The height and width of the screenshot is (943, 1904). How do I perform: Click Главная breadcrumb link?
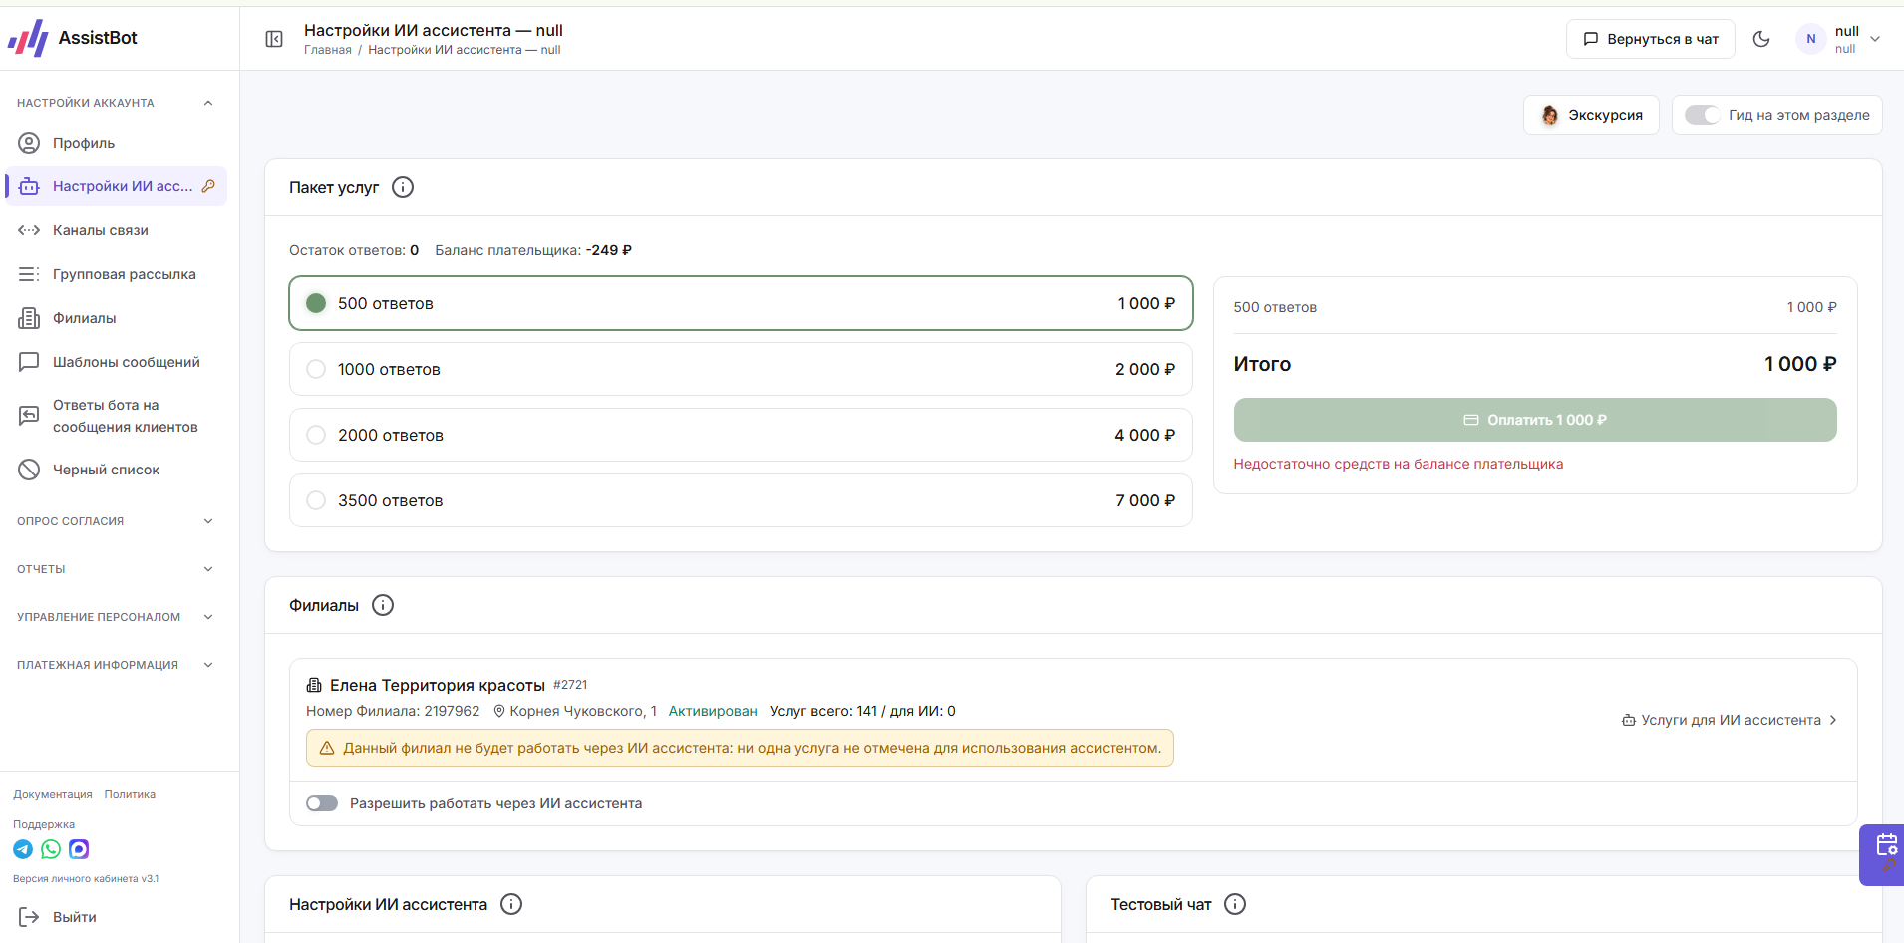pyautogui.click(x=328, y=50)
